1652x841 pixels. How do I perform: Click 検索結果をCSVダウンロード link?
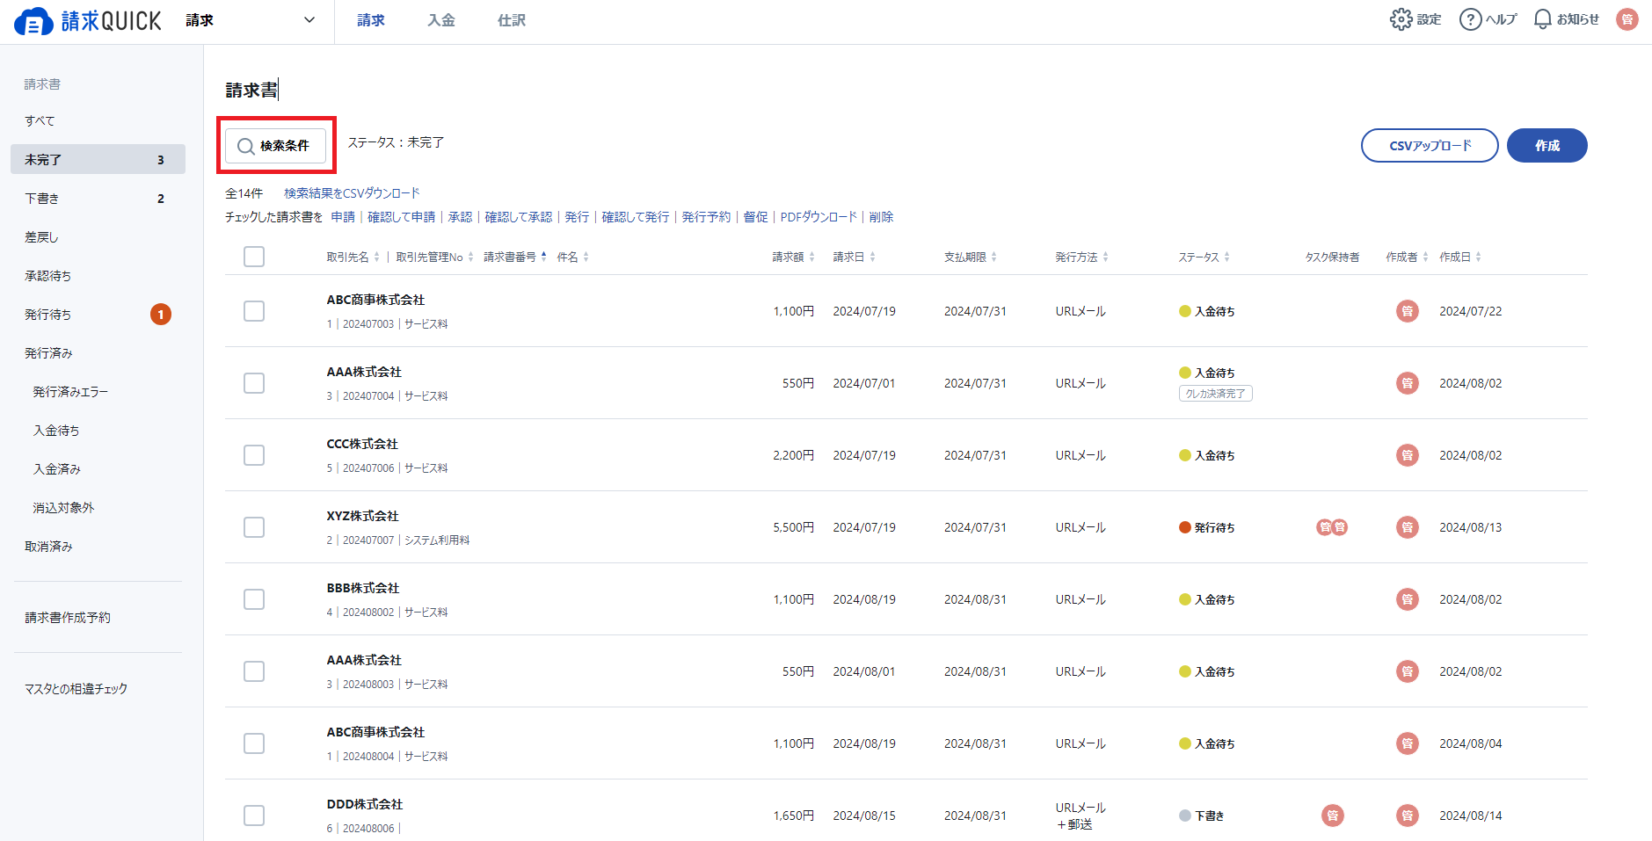pyautogui.click(x=352, y=193)
